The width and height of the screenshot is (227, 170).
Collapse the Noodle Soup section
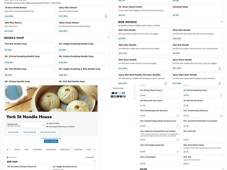coord(108,37)
